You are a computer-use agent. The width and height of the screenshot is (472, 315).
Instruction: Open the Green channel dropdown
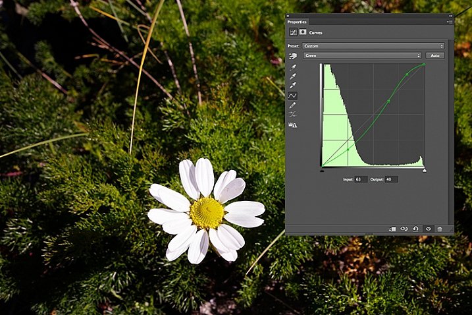click(361, 56)
